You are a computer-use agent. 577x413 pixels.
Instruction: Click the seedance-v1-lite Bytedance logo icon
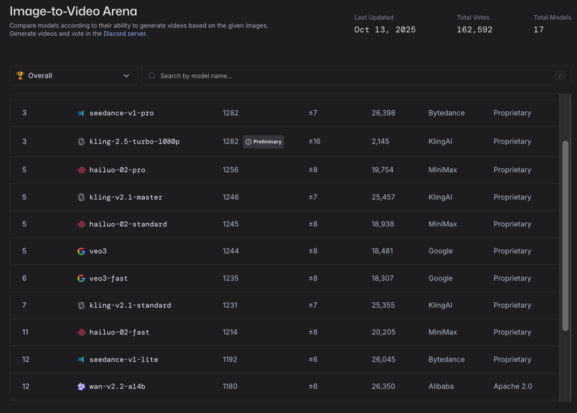(x=81, y=360)
